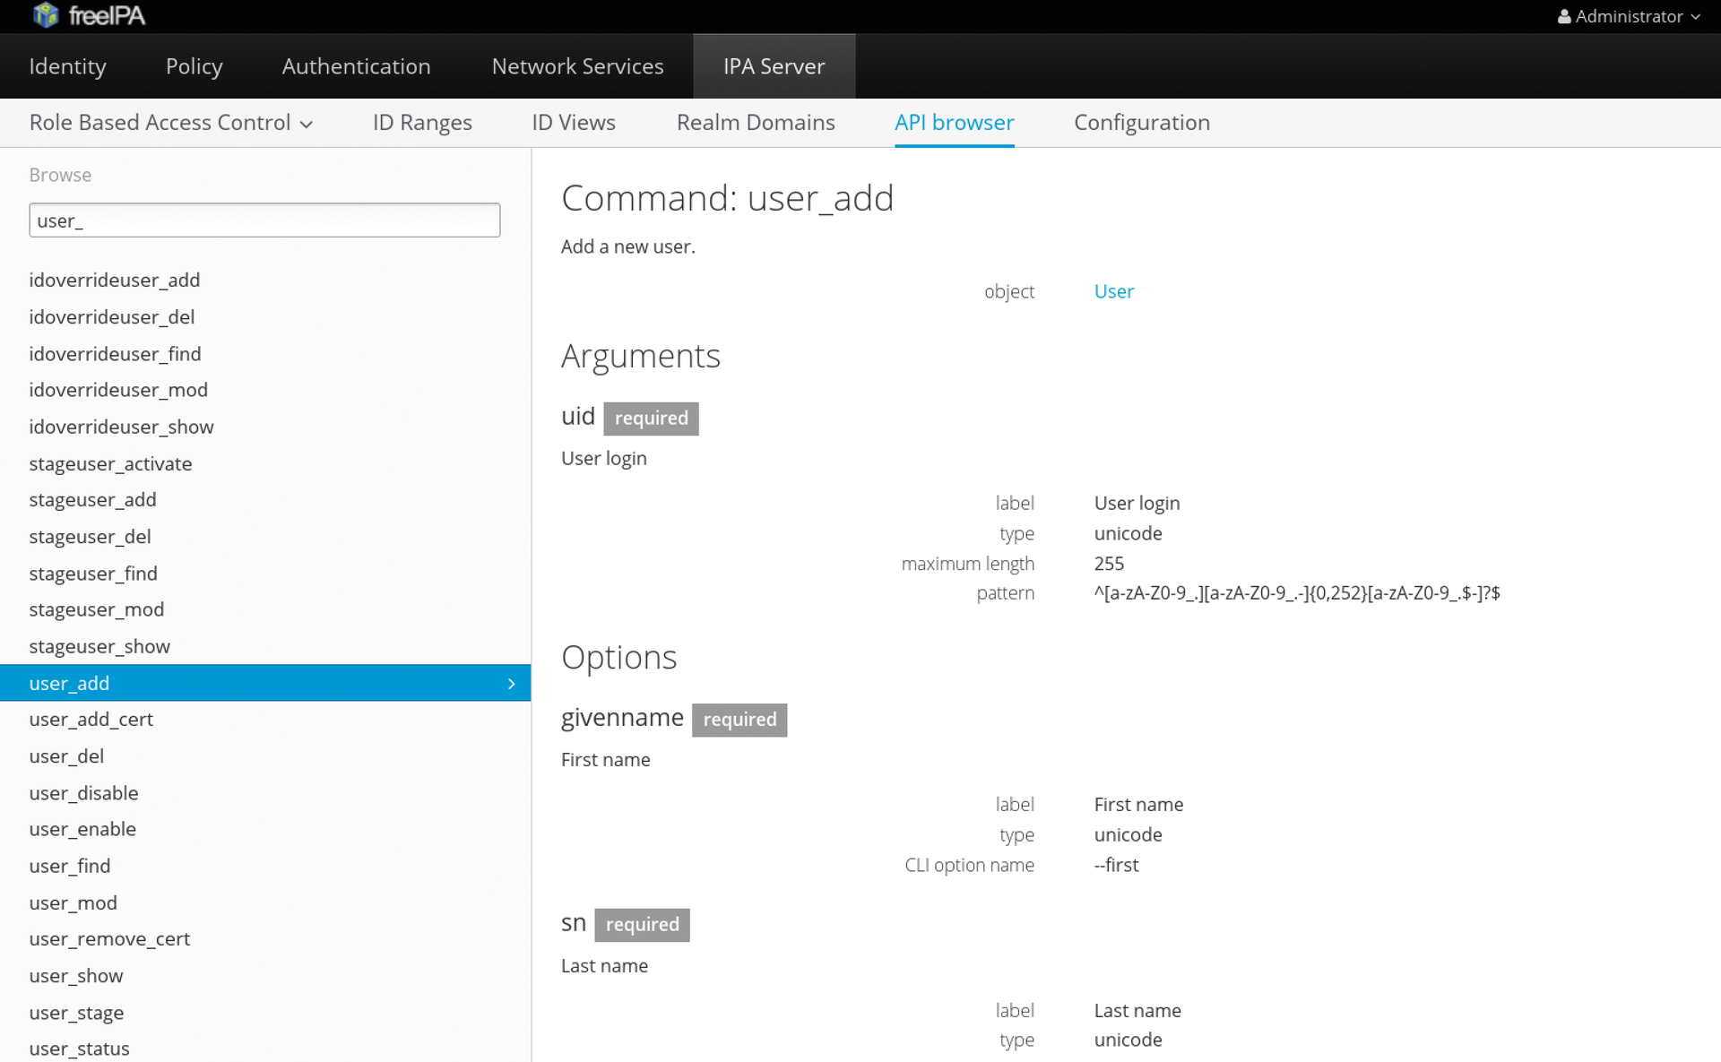Screen dimensions: 1721x1062
Task: Click the user_add arrow chevron icon
Action: [512, 683]
